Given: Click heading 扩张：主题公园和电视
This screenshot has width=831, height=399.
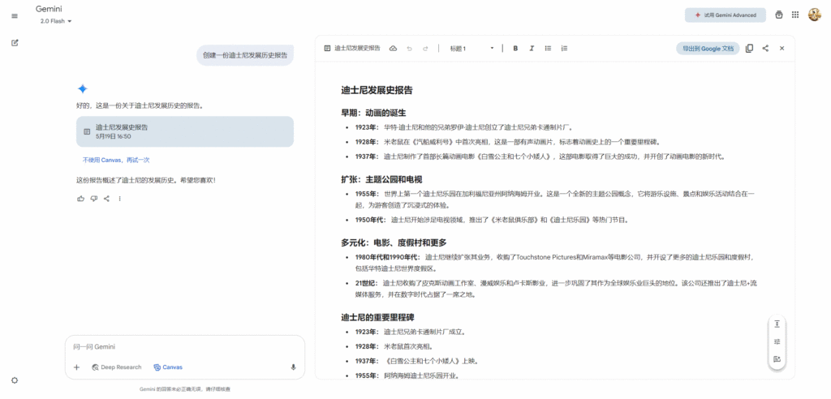Looking at the screenshot, I should click(381, 179).
